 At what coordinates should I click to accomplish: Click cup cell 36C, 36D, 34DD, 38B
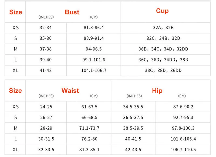(163, 60)
